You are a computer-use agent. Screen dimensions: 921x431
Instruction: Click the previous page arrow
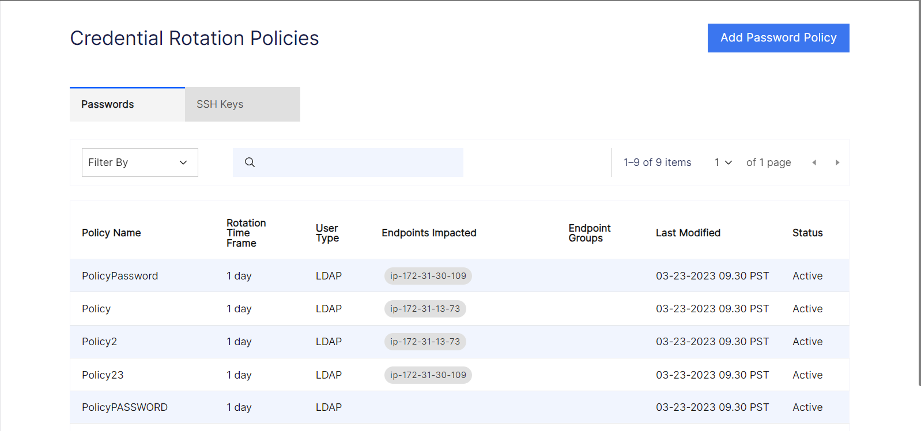[x=814, y=162]
